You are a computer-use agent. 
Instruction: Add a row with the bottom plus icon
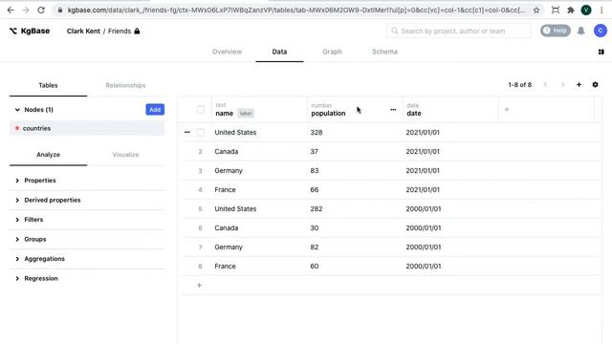[199, 285]
